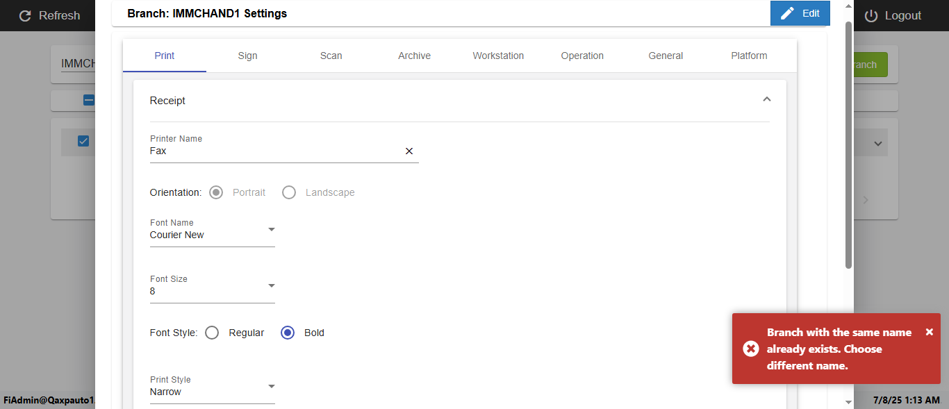This screenshot has width=949, height=409.
Task: Open the Font Size dropdown
Action: coord(272,285)
